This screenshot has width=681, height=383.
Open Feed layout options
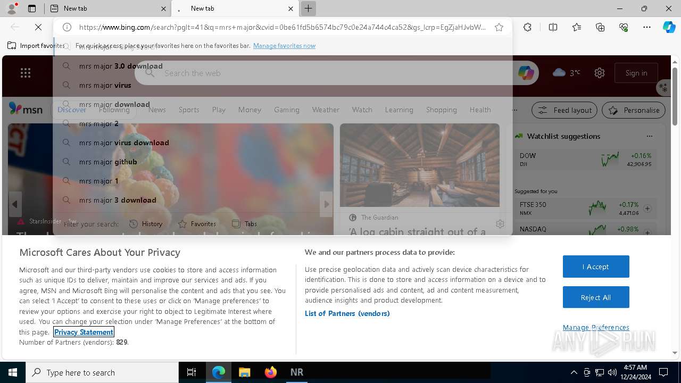(565, 110)
